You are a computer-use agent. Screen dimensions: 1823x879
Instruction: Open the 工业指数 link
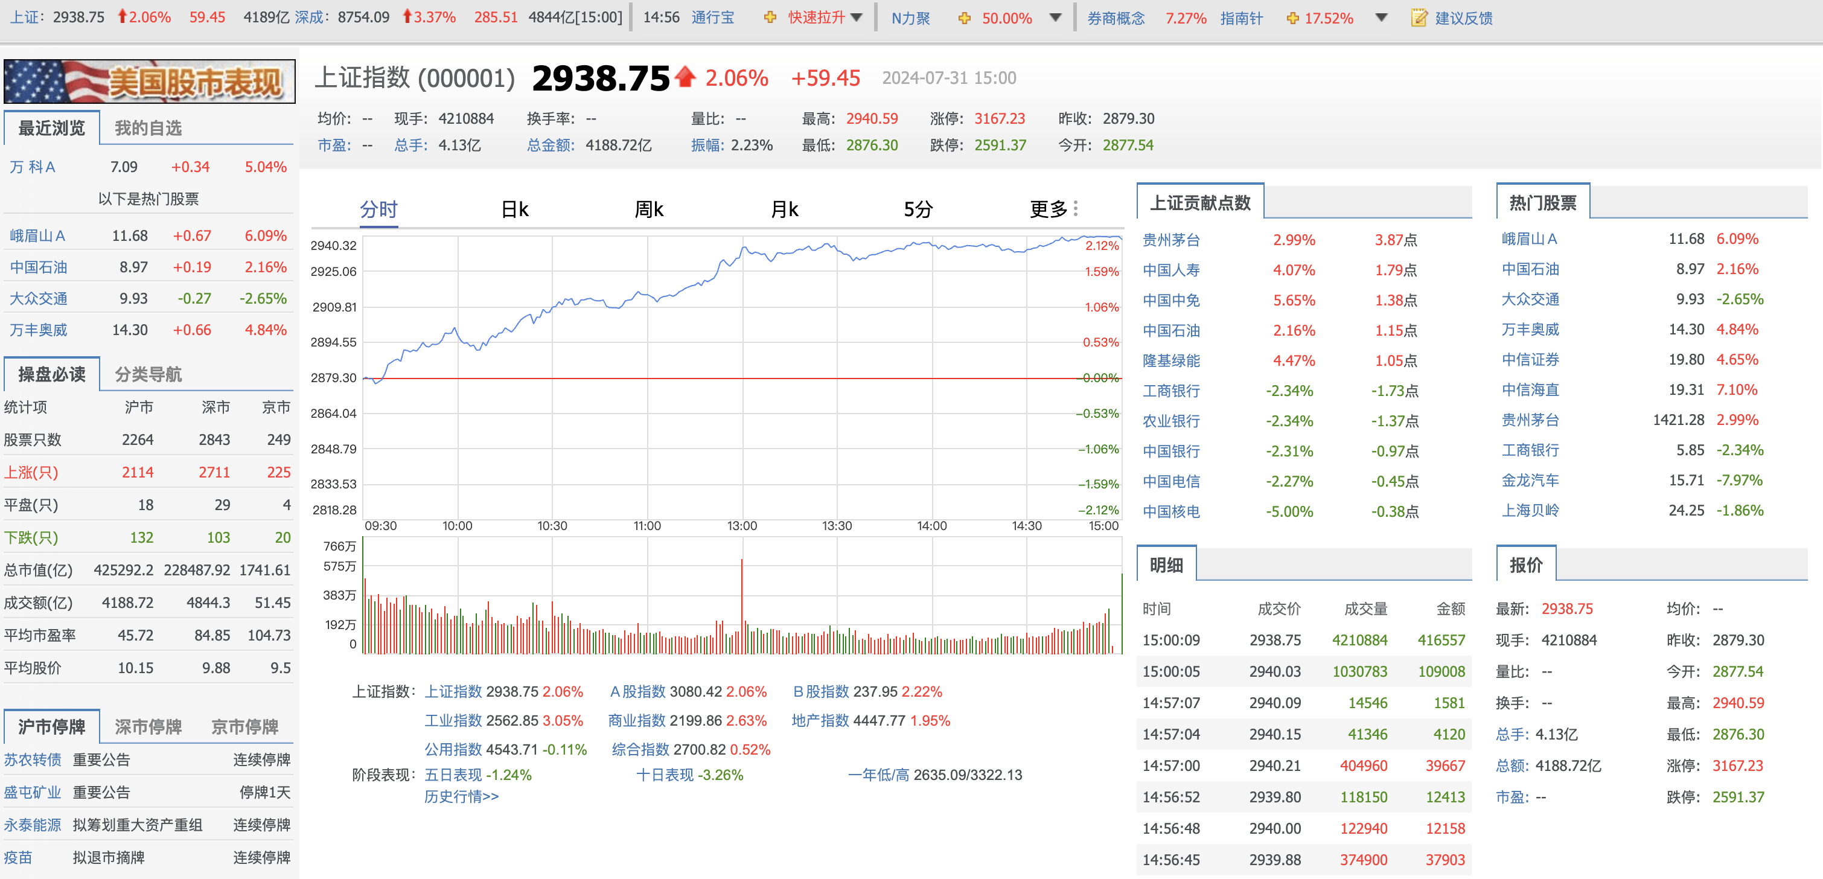click(453, 720)
